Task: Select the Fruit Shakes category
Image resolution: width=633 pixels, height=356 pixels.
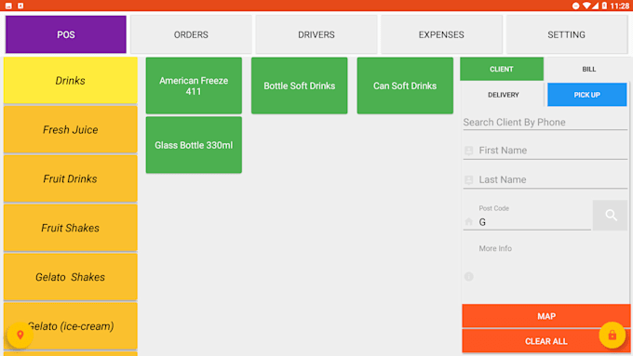Action: point(70,228)
